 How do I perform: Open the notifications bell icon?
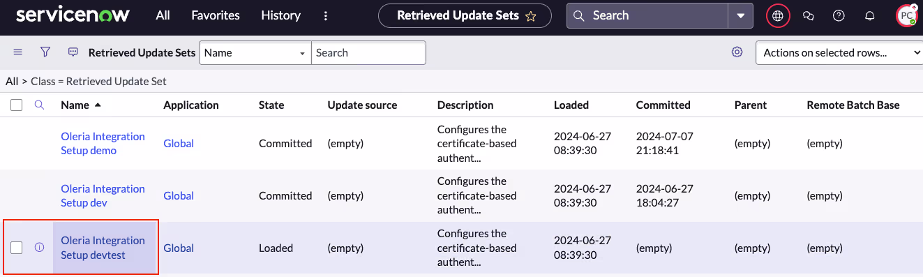pyautogui.click(x=870, y=15)
